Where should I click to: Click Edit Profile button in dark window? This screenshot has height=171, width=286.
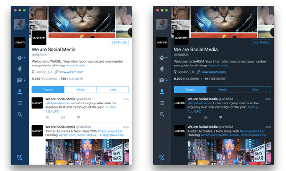[x=261, y=42]
